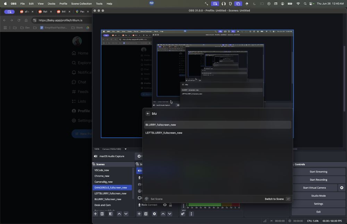Open audio mixer menu dots in bottom toolbar
347x224 pixels.
tap(192, 214)
